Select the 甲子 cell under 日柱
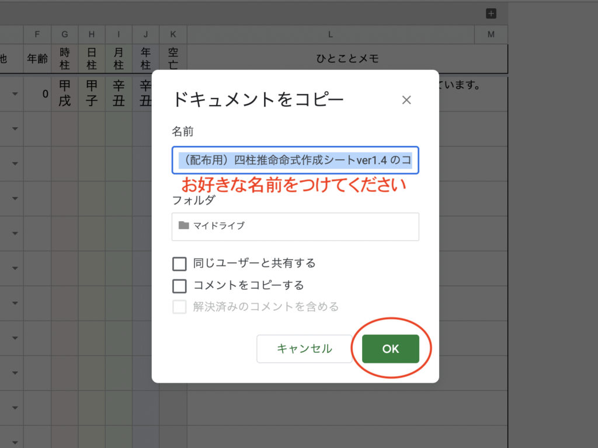Screen dimensions: 598x448 (x=92, y=93)
